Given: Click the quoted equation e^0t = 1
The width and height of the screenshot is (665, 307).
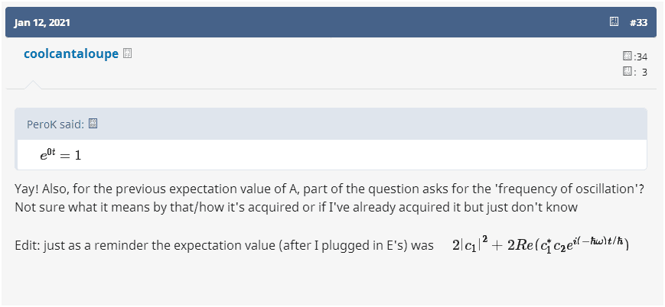Looking at the screenshot, I should coord(60,154).
